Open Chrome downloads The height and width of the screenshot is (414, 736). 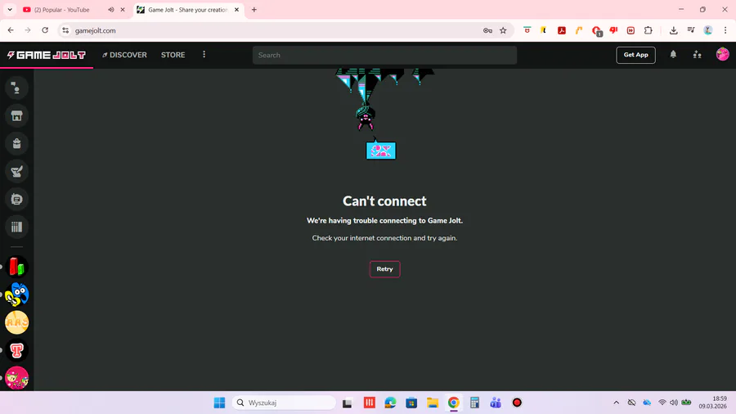pos(674,30)
